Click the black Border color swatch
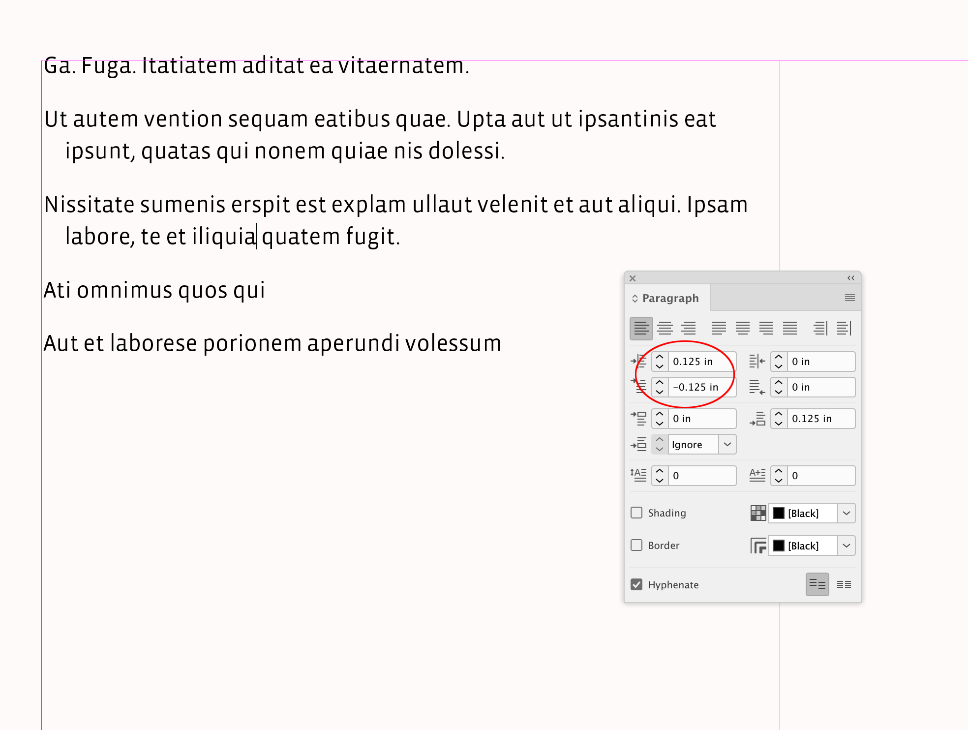The width and height of the screenshot is (968, 730). pyautogui.click(x=779, y=546)
